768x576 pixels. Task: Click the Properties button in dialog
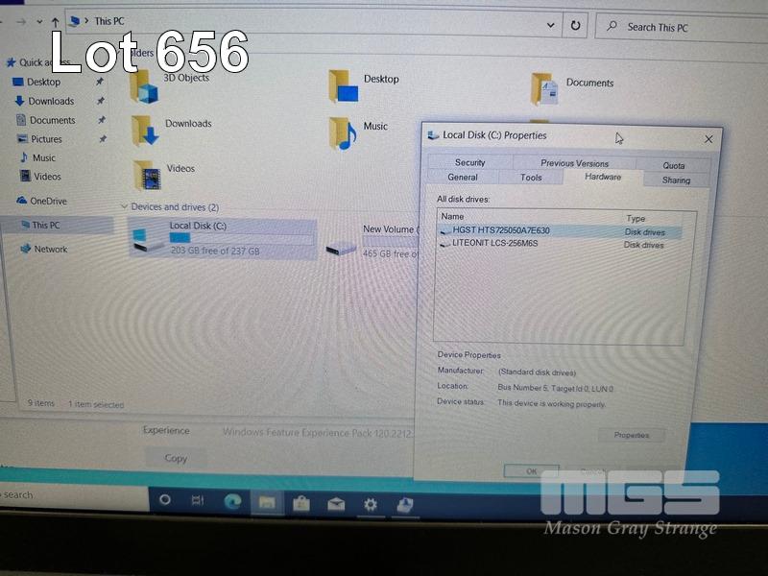coord(631,436)
